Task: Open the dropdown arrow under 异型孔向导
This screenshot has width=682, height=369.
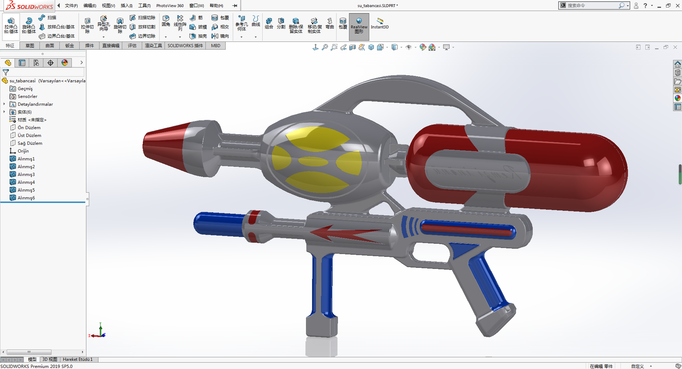Action: tap(103, 37)
